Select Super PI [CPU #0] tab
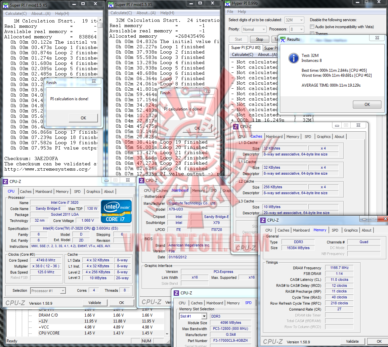Viewport: 388px width, 347px height. (x=245, y=48)
